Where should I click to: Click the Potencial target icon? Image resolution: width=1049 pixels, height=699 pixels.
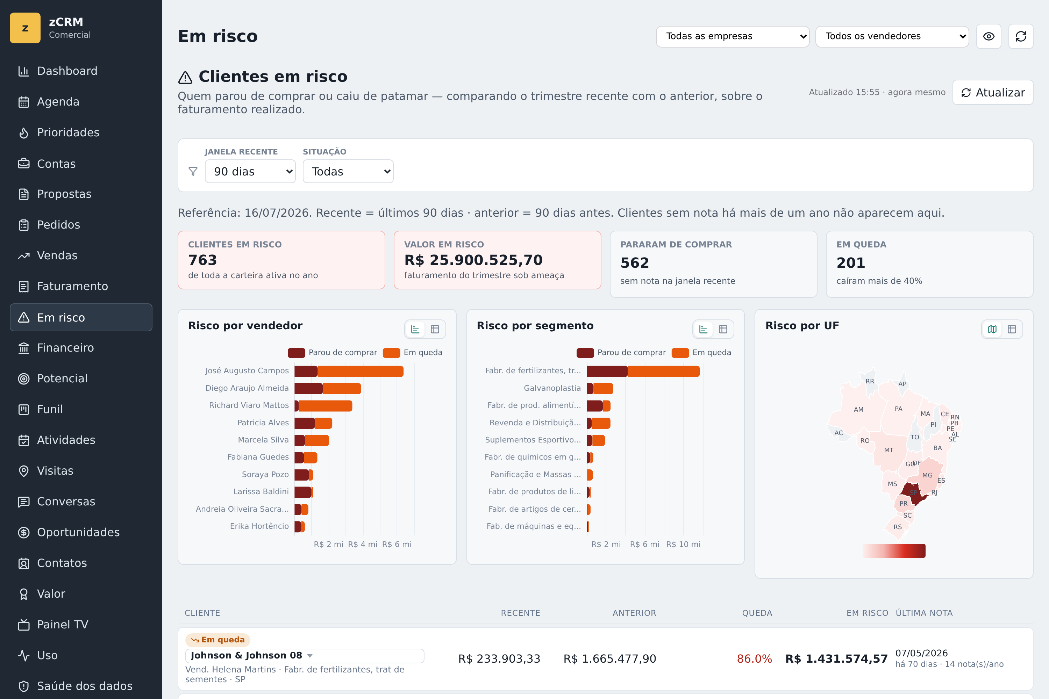pyautogui.click(x=24, y=379)
